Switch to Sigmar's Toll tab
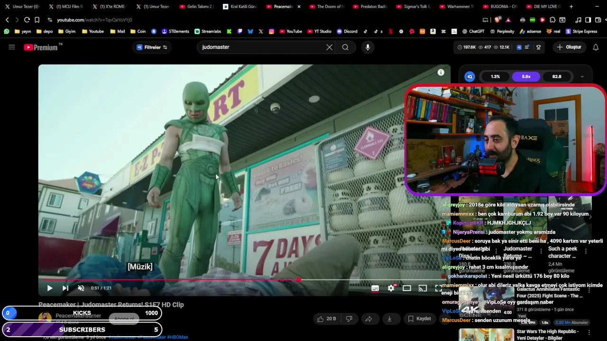 point(413,7)
